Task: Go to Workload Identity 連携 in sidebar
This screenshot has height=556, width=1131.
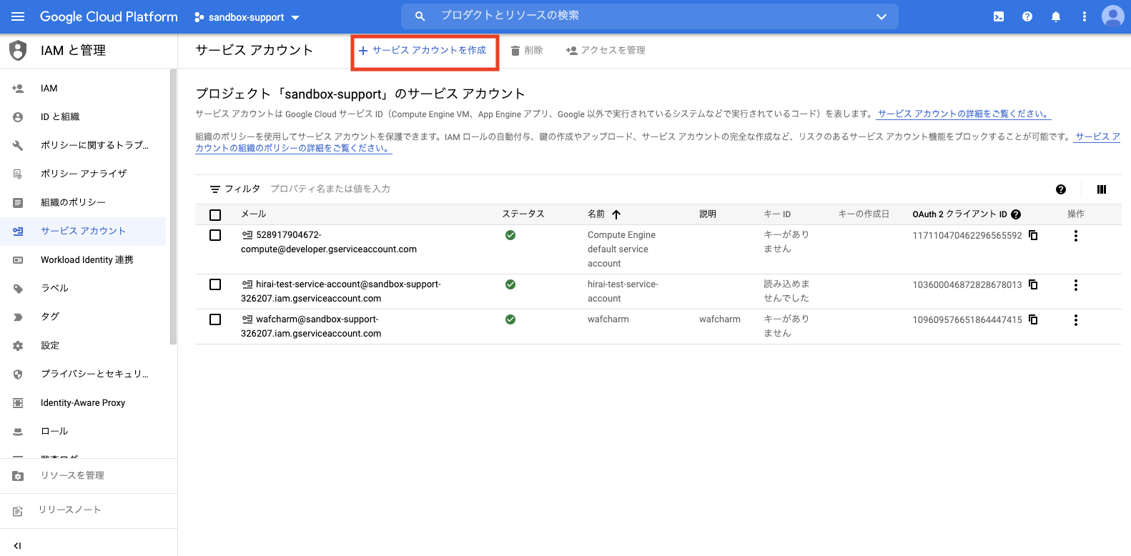Action: (87, 259)
